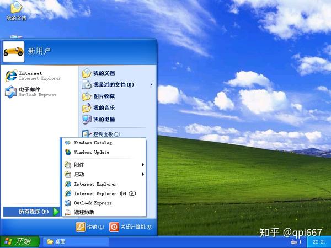
Task: Open the 电子邮件 Outlook Express icon
Action: 11,92
